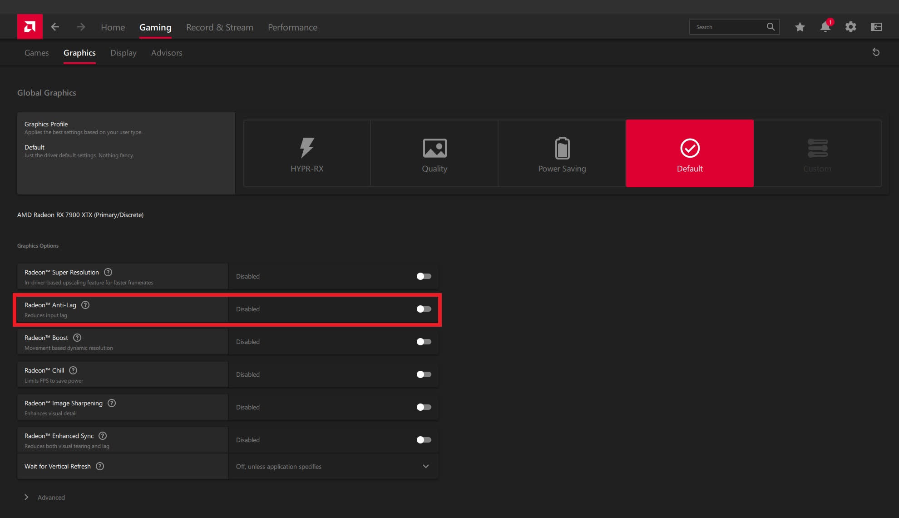This screenshot has height=518, width=899.
Task: Select the Power Saving profile
Action: (562, 154)
